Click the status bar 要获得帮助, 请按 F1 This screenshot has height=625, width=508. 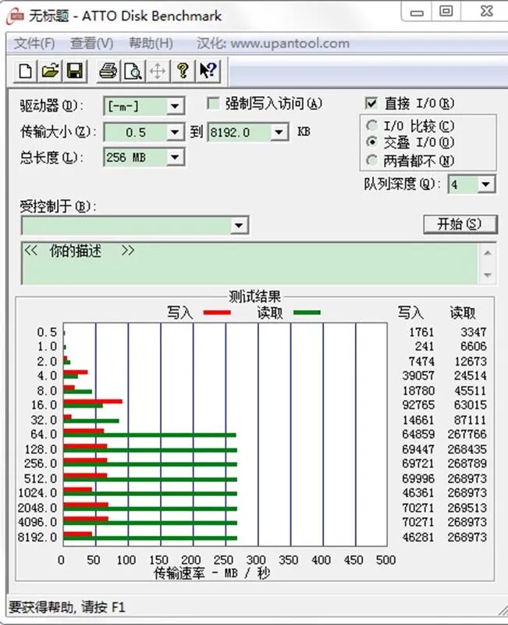tap(66, 608)
